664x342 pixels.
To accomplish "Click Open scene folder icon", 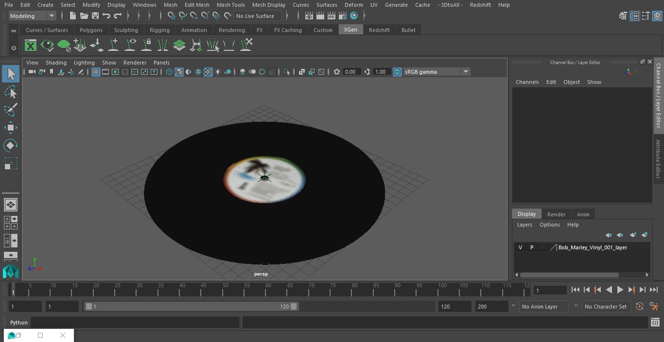I will click(x=84, y=16).
